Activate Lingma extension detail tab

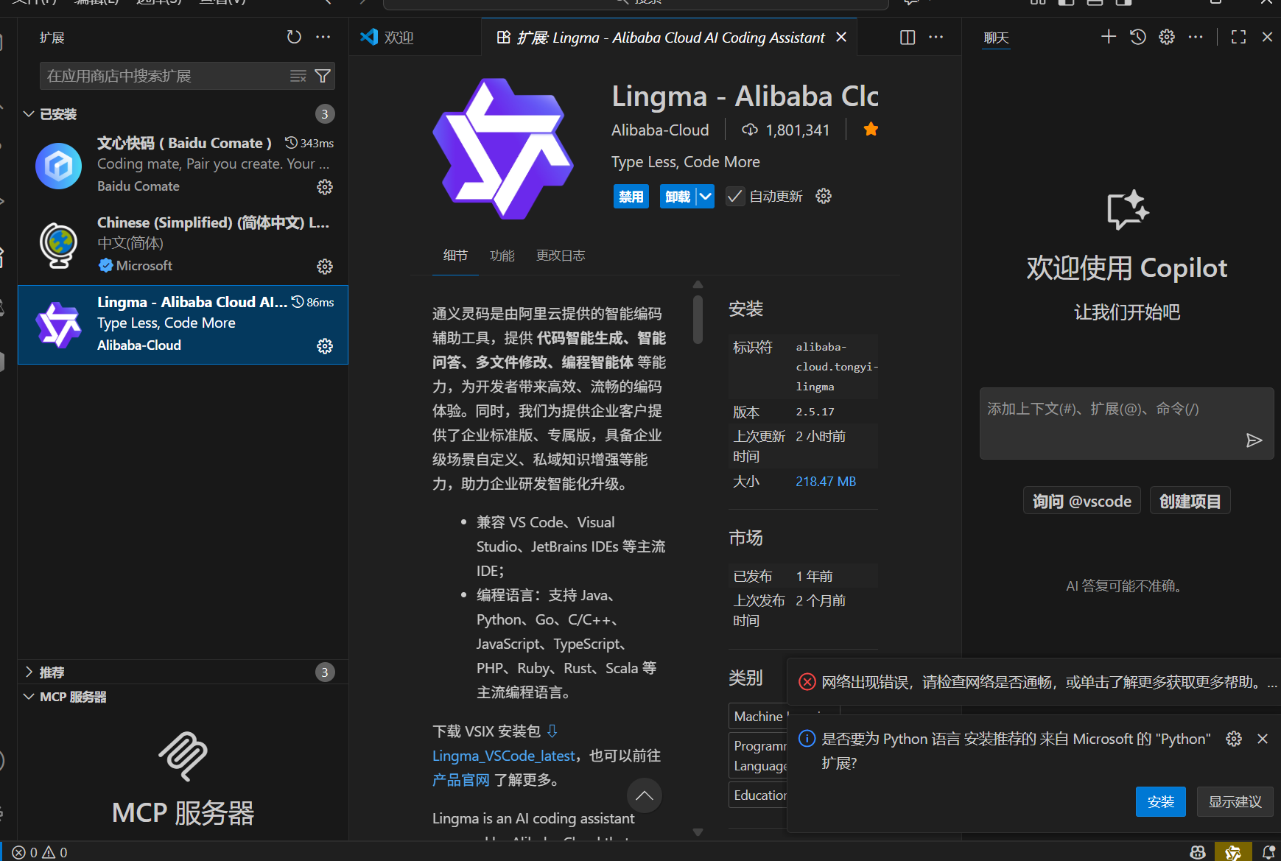pyautogui.click(x=670, y=38)
